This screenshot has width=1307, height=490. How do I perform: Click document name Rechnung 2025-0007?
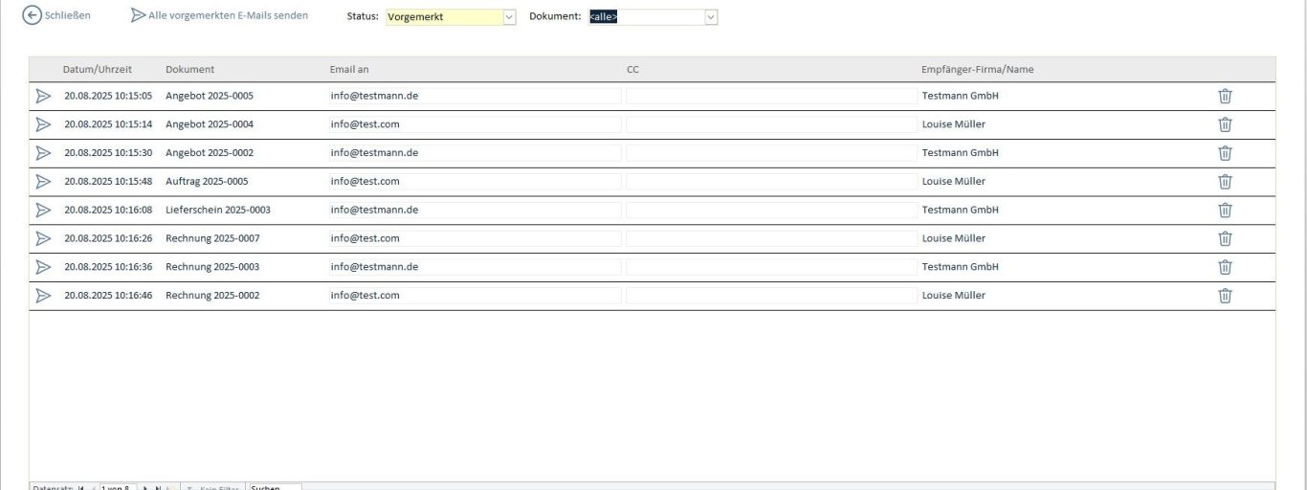pos(212,238)
